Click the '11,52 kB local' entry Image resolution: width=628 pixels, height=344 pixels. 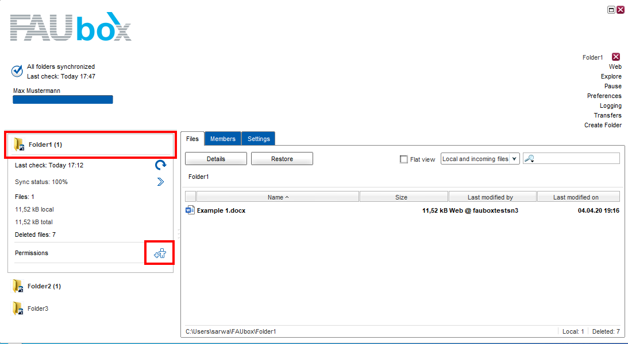[34, 209]
